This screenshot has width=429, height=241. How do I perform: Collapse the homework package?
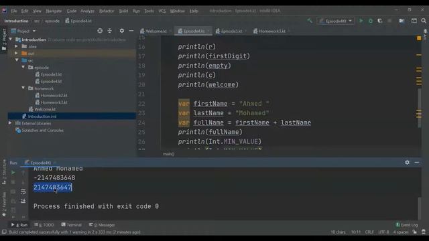tap(23, 88)
